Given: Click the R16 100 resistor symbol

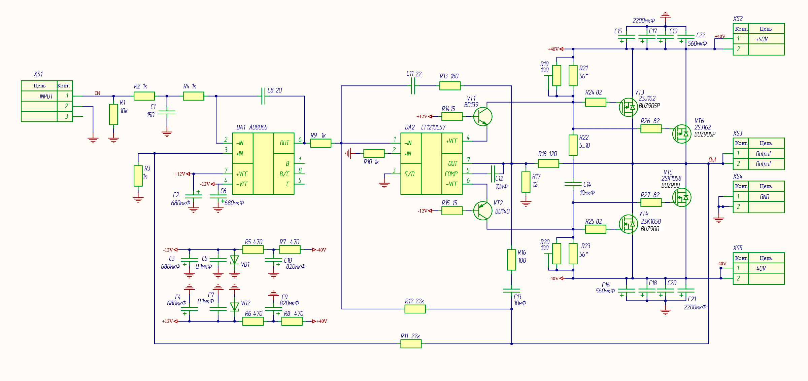Looking at the screenshot, I should coord(511,260).
